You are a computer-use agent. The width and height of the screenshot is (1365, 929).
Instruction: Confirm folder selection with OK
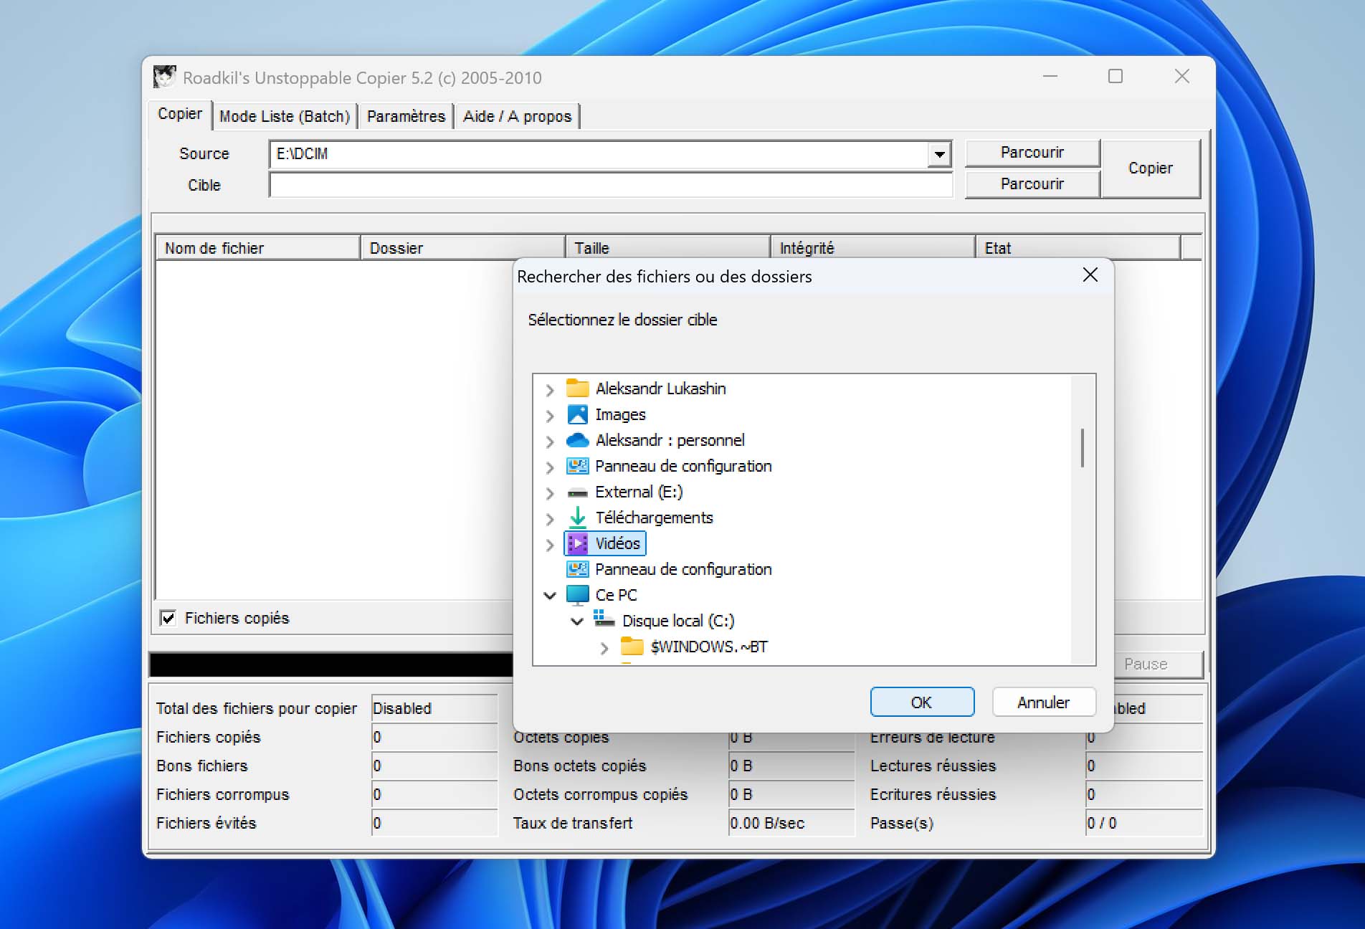pos(922,702)
